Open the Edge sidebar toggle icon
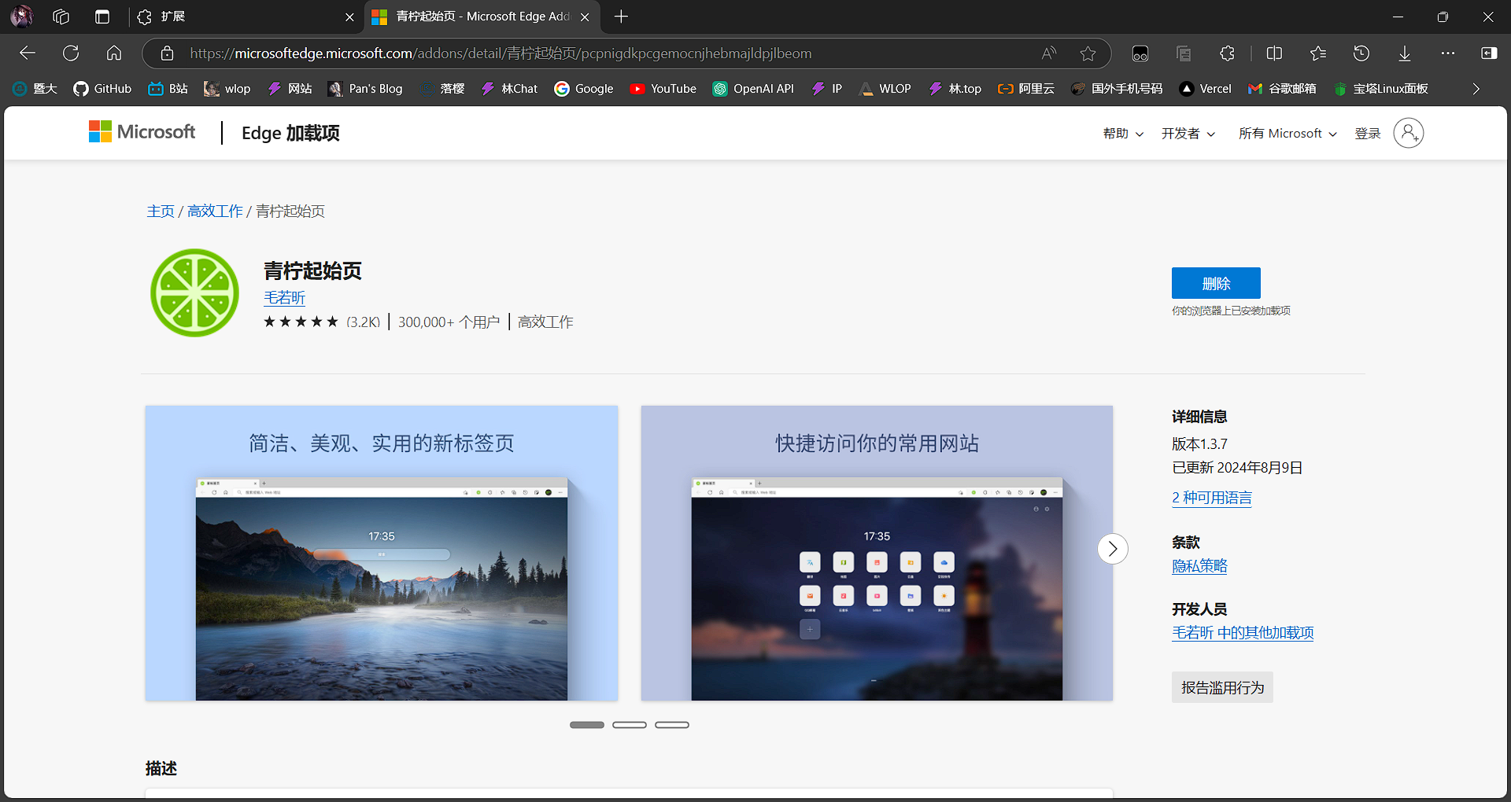1511x802 pixels. 1489,53
